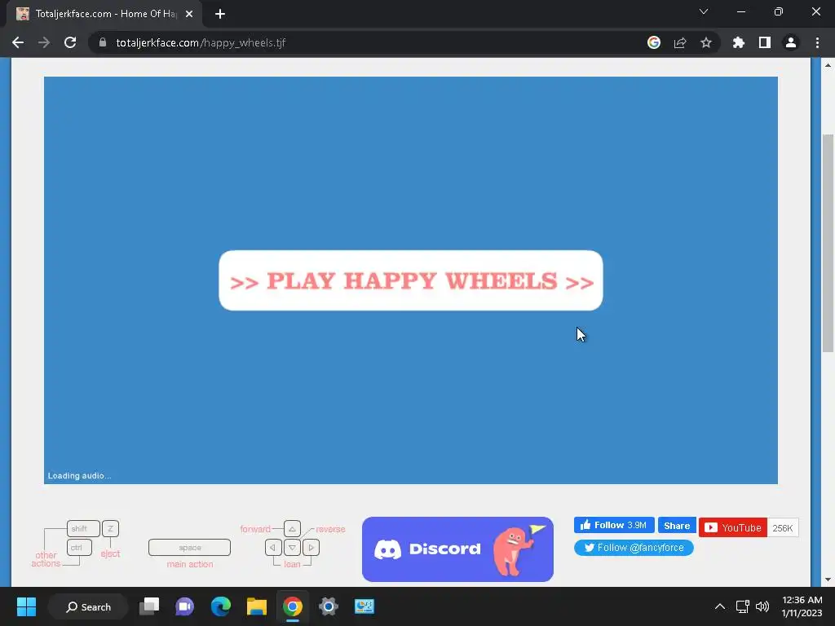Click the taskbar Search box
The height and width of the screenshot is (626, 835).
tap(88, 606)
